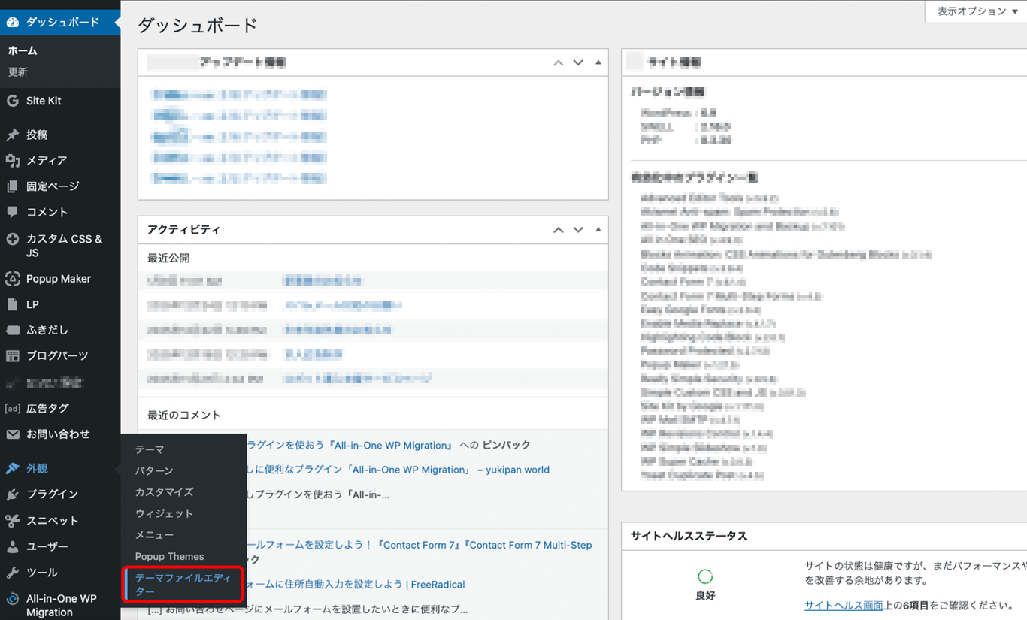Choose ウィジェット from appearance submenu

pyautogui.click(x=164, y=513)
